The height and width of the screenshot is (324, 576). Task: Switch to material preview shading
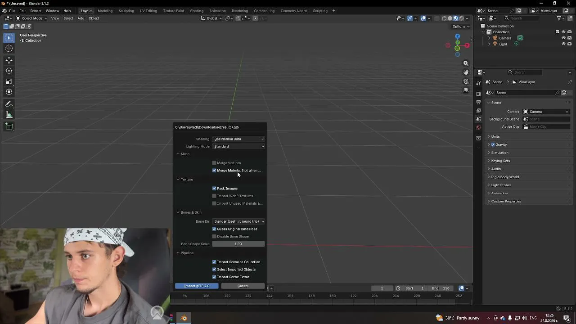click(x=455, y=18)
